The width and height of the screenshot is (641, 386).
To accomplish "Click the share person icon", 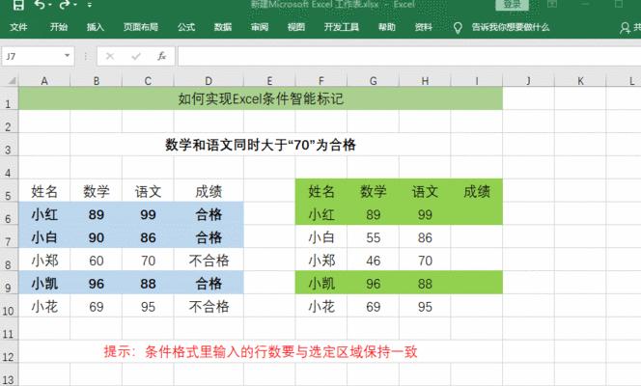I will tap(625, 28).
